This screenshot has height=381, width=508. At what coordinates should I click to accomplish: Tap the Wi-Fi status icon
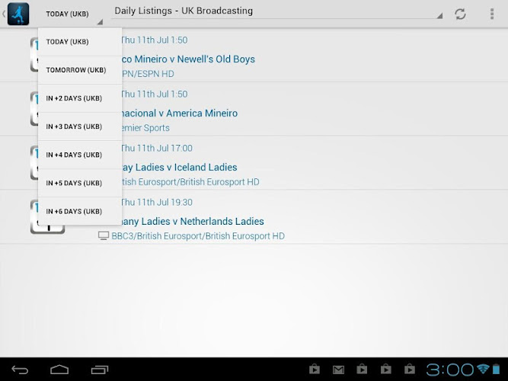click(483, 369)
